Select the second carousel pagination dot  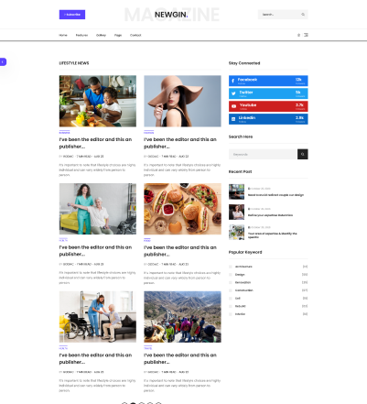(x=133, y=403)
